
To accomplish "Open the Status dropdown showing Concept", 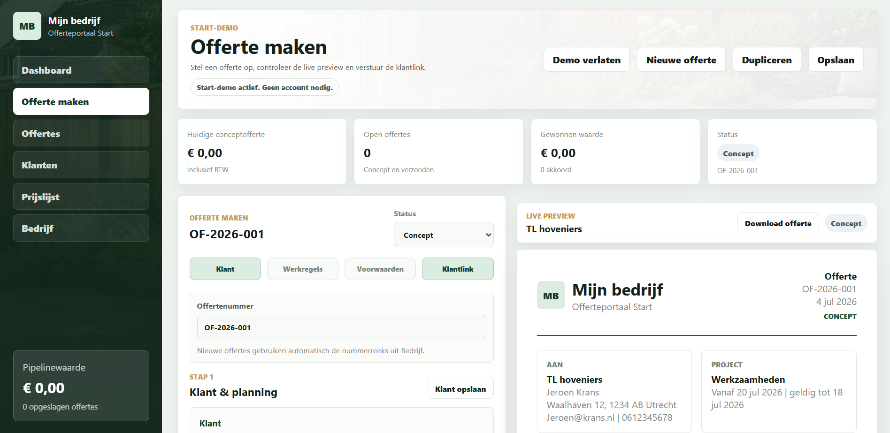I will tap(444, 235).
